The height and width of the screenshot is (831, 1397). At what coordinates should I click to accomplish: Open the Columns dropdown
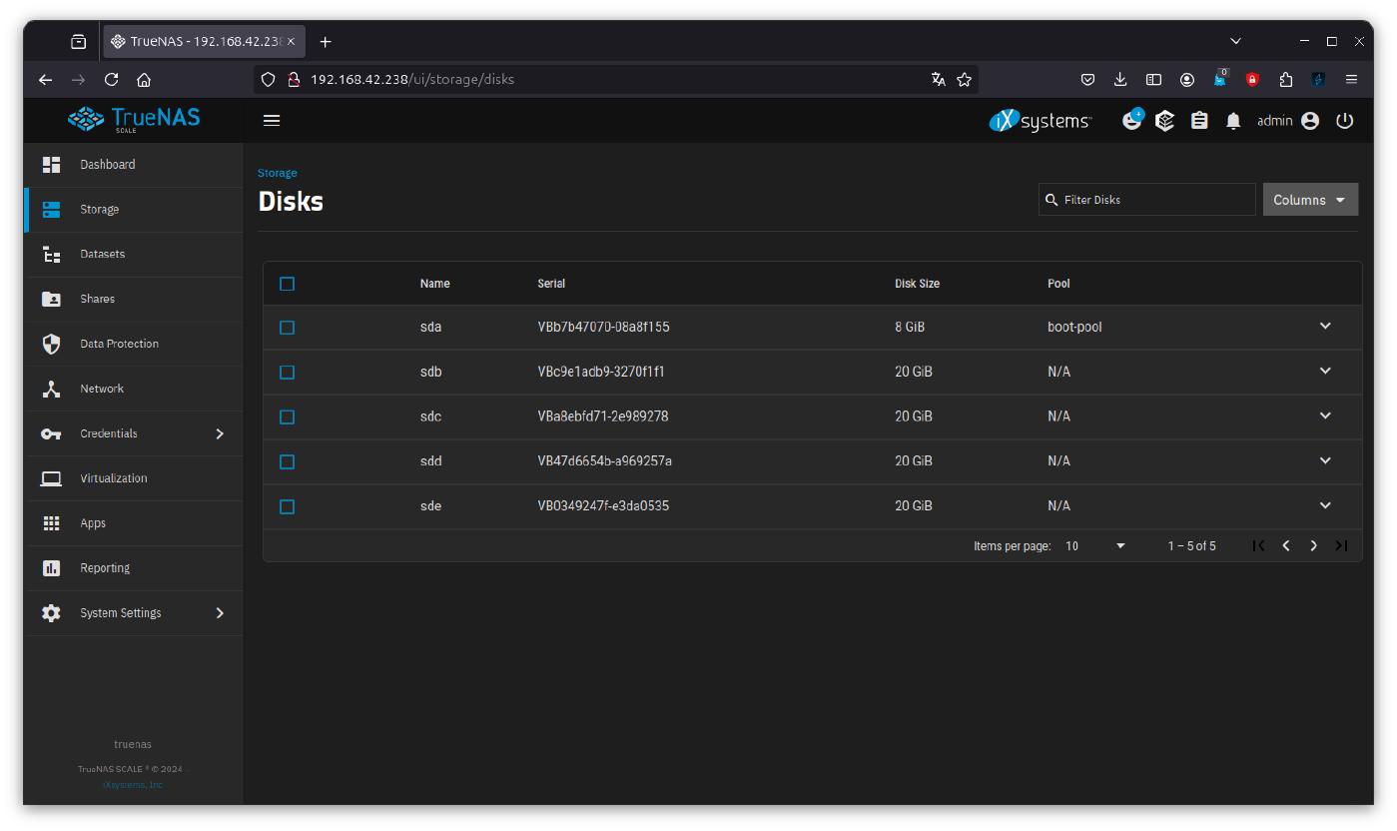click(x=1309, y=200)
